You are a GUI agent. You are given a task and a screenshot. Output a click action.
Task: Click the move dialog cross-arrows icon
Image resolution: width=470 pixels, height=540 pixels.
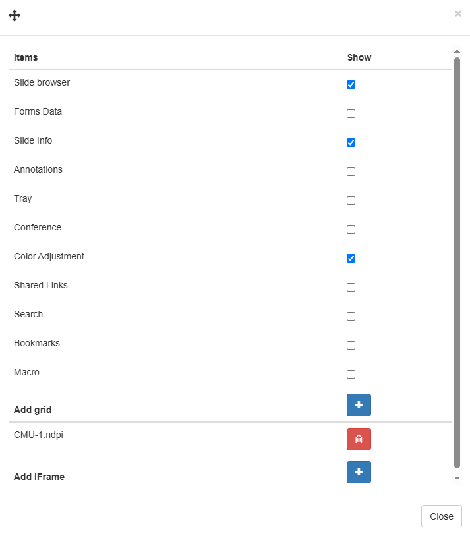coord(15,16)
